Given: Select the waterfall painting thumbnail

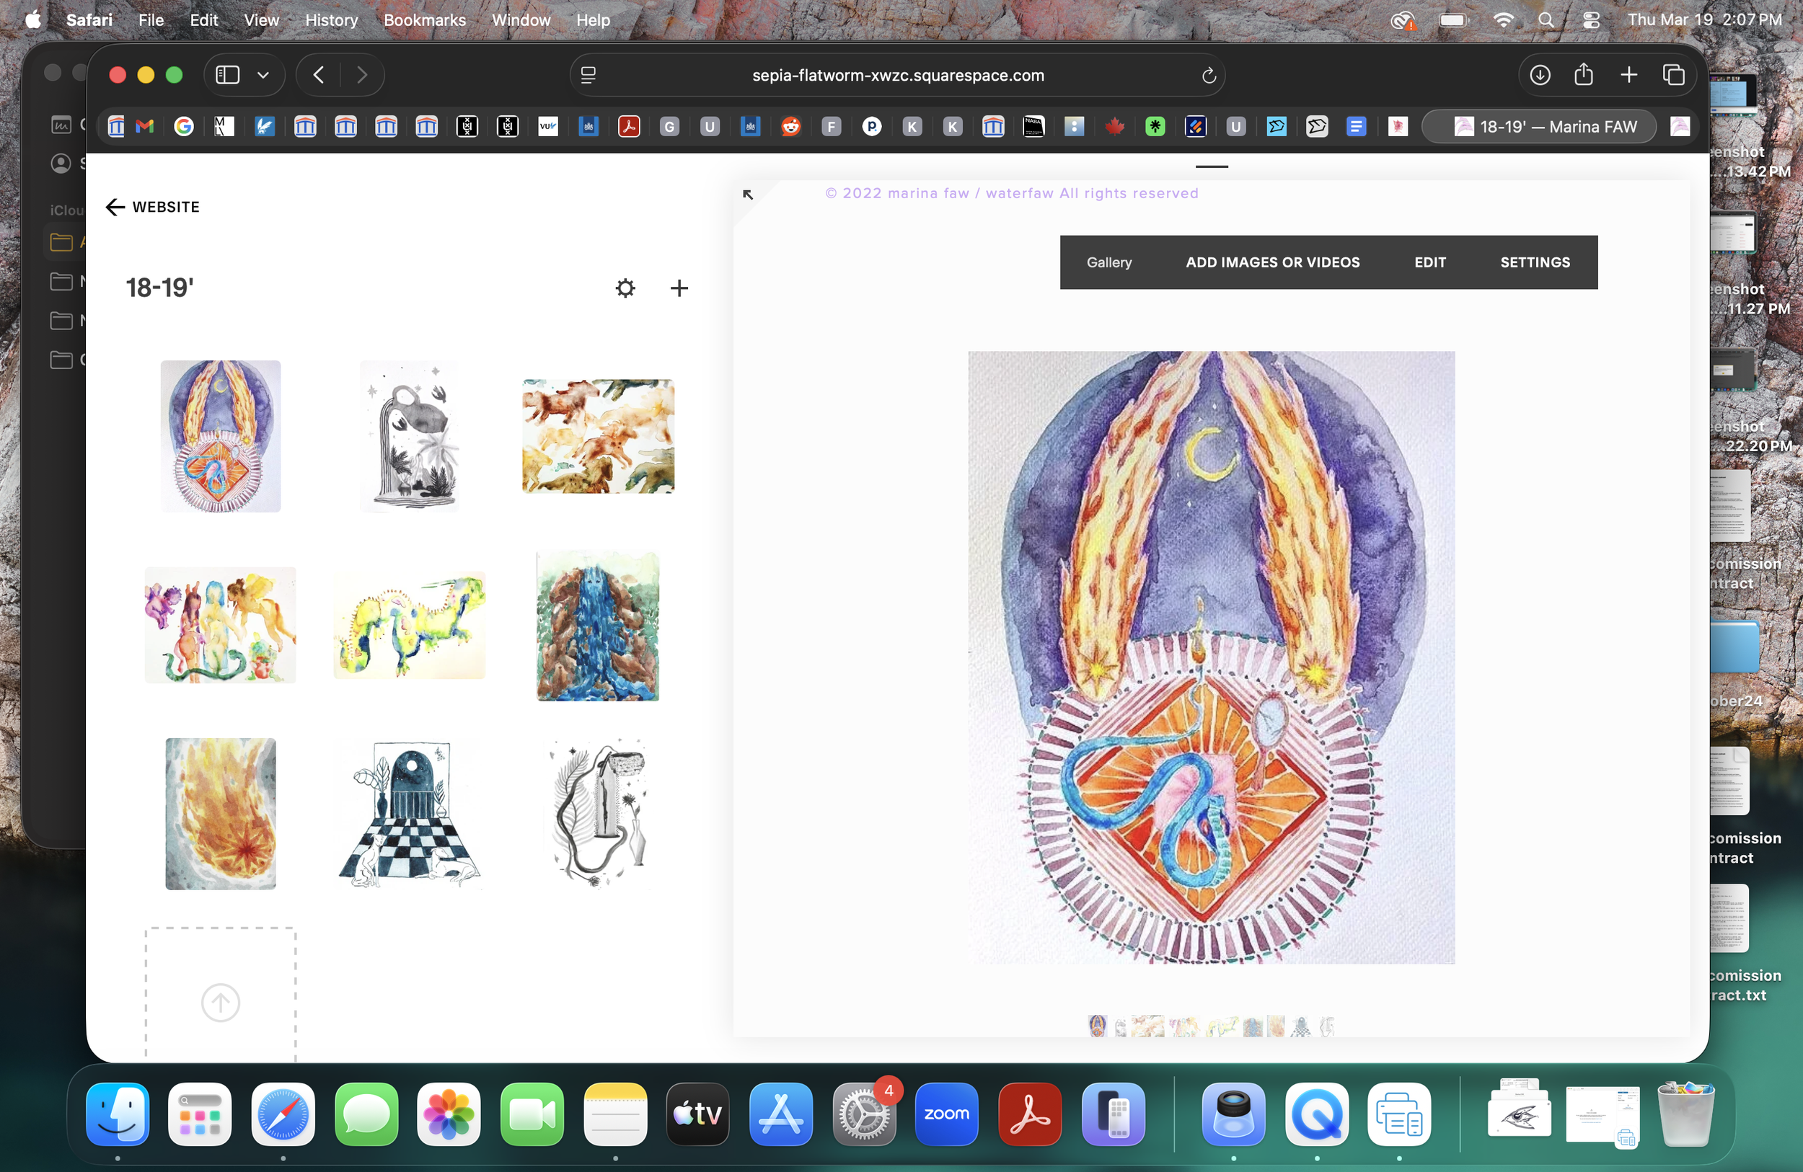Looking at the screenshot, I should click(597, 626).
